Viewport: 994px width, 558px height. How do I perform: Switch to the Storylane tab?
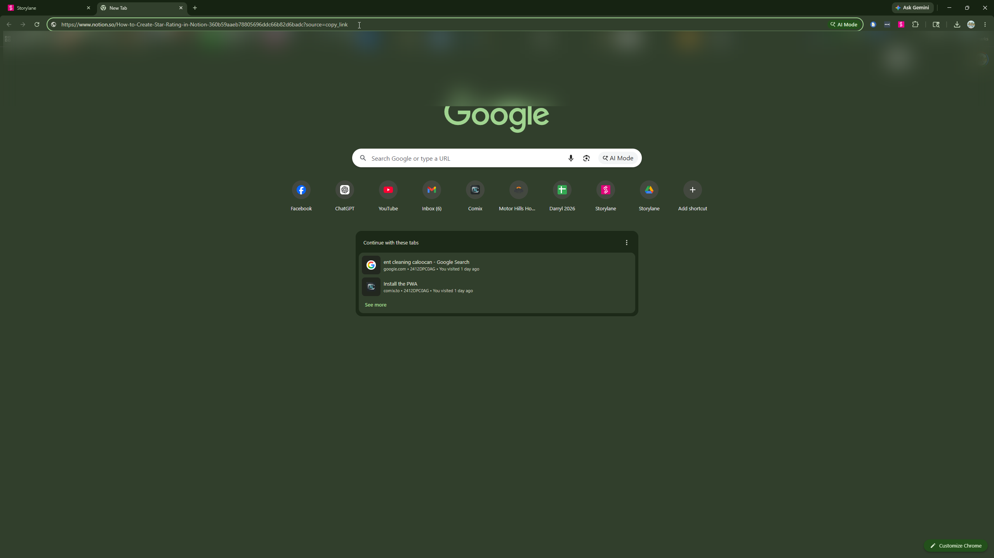[49, 8]
